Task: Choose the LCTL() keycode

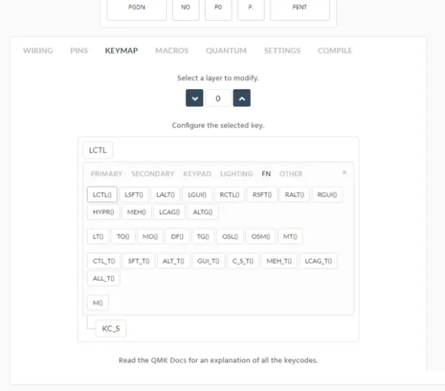Action: point(102,194)
